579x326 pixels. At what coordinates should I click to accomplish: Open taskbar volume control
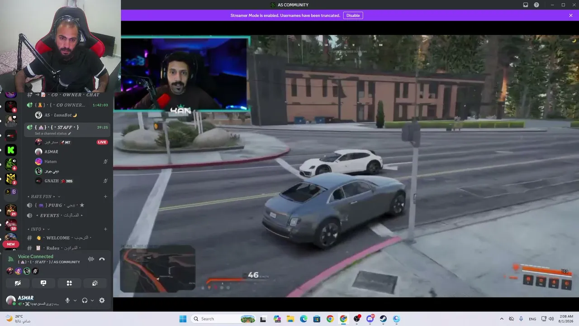(x=551, y=319)
